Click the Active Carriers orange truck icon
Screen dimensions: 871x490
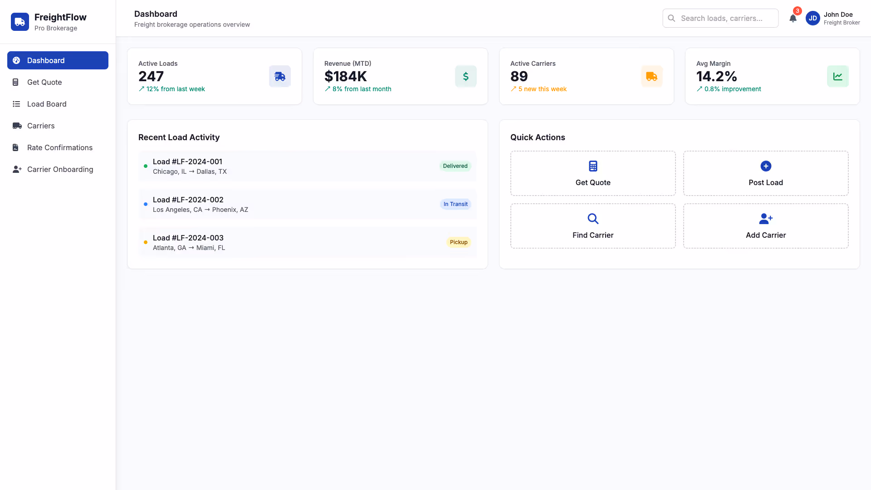[651, 76]
